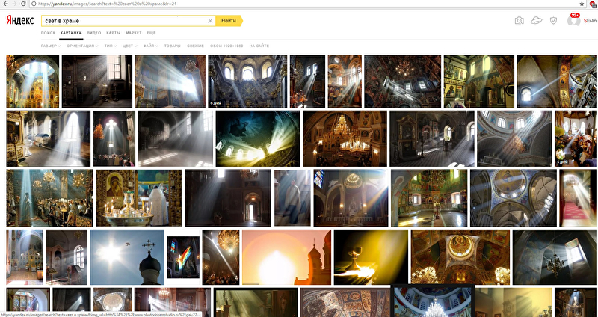
Task: Click the shield family filter icon
Action: pos(553,21)
